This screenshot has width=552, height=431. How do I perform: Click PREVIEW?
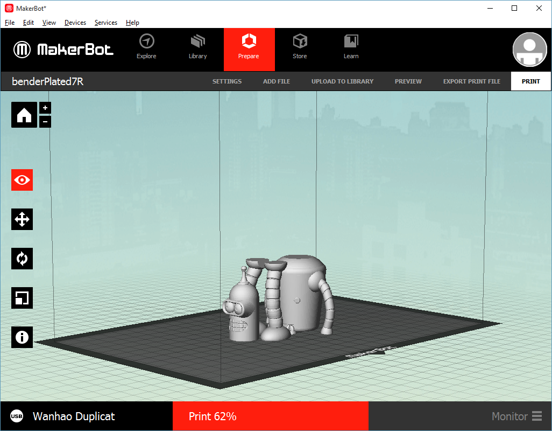tap(408, 81)
